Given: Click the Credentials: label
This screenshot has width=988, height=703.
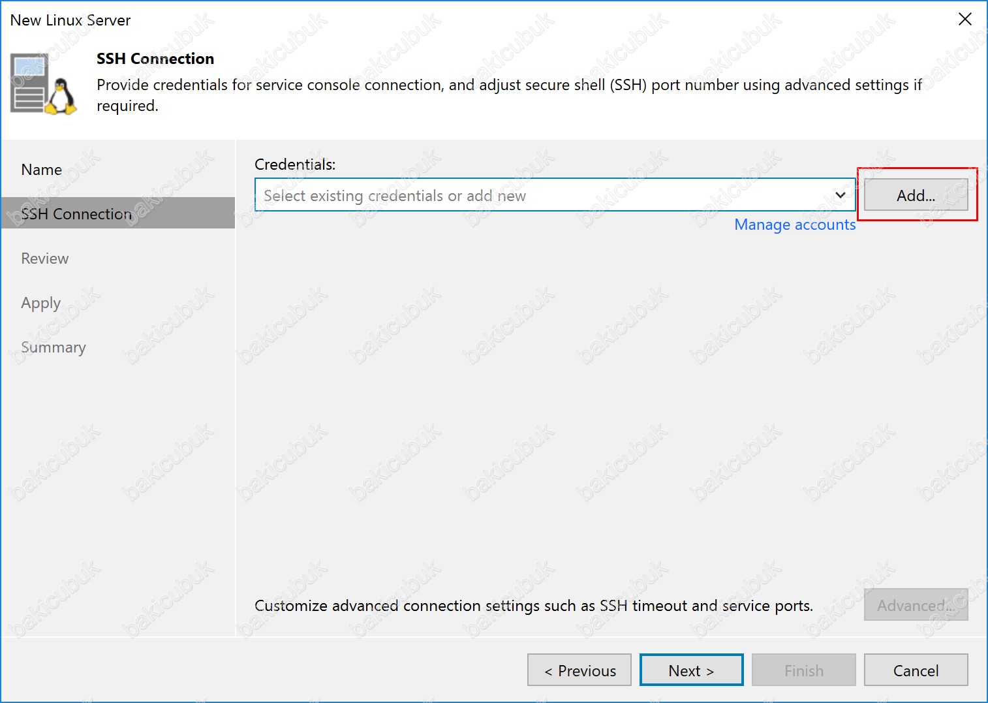Looking at the screenshot, I should [x=295, y=164].
